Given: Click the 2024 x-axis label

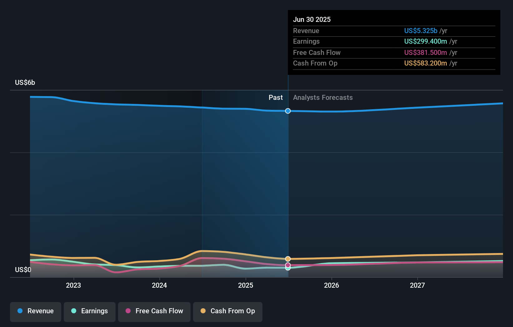Looking at the screenshot, I should 159,285.
